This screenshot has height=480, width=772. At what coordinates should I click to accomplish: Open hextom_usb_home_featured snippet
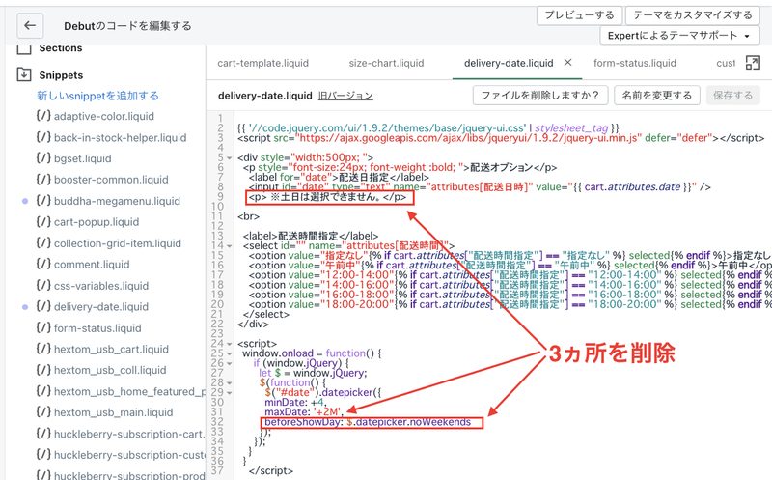129,391
